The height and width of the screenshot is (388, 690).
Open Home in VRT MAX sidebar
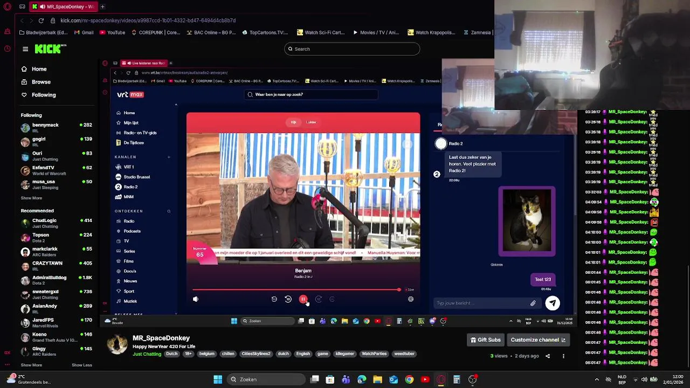[x=129, y=113]
